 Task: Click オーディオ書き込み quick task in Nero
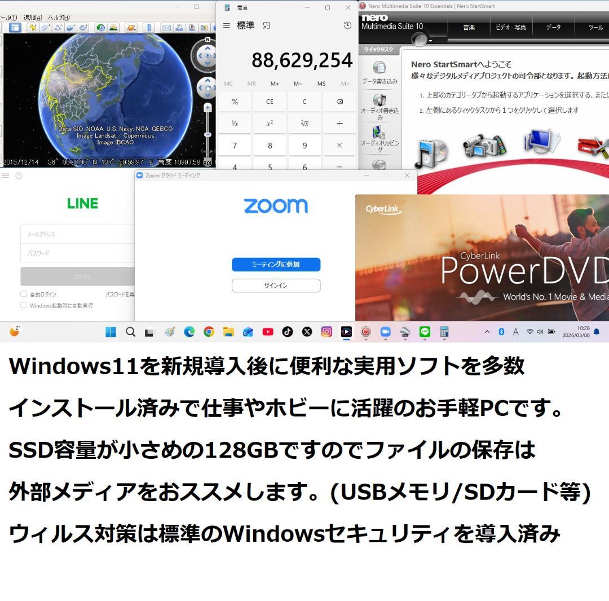(x=379, y=106)
